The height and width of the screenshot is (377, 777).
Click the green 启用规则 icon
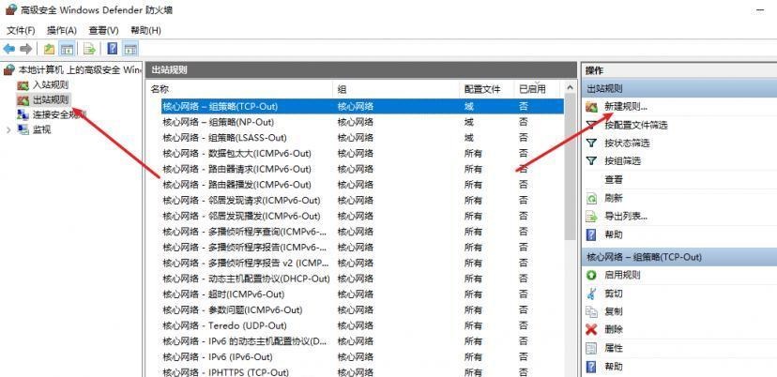[592, 275]
